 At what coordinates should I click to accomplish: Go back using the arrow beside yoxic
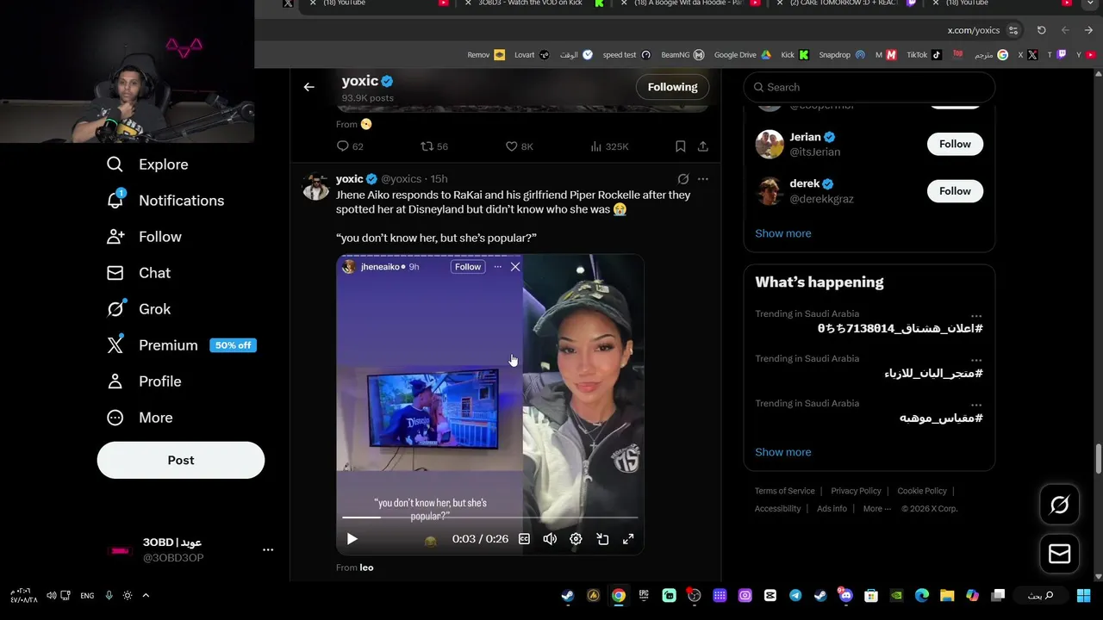point(308,87)
